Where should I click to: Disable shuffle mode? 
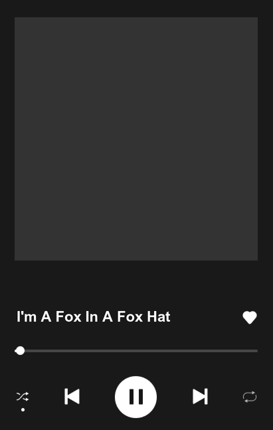pos(23,397)
